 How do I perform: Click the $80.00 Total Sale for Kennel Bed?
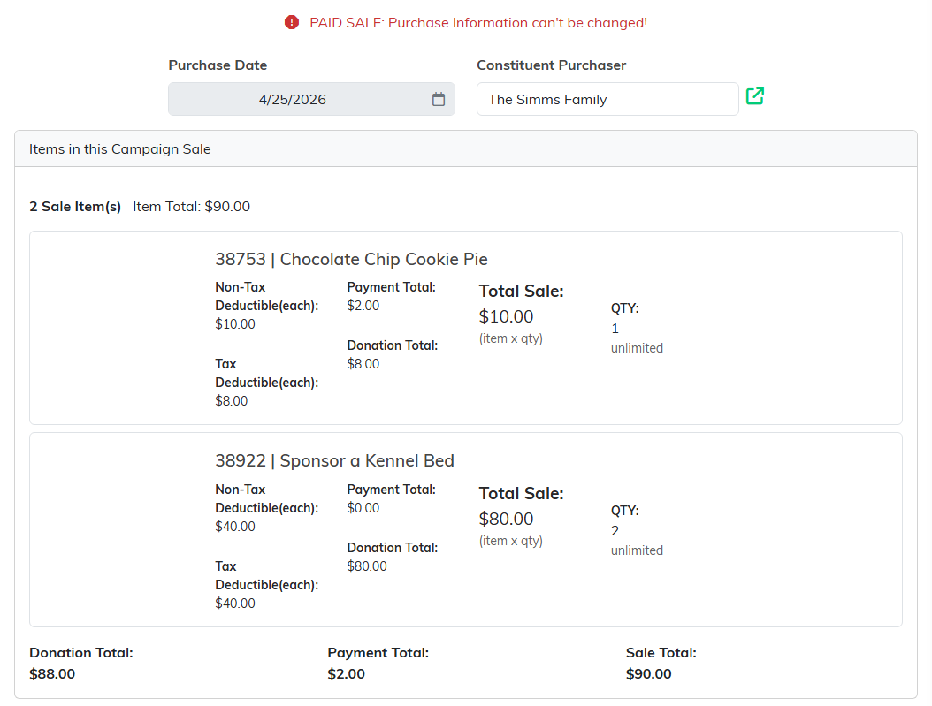click(507, 519)
